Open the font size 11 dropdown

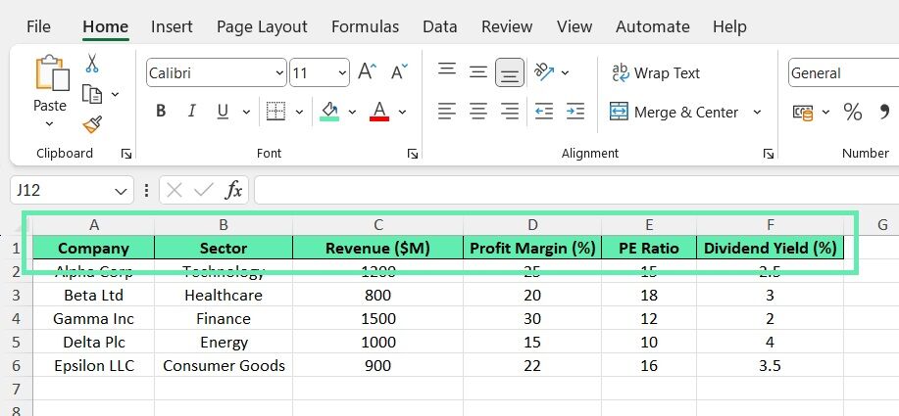point(342,73)
